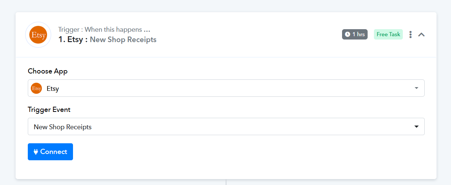
Task: Click the Connect button
Action: click(50, 152)
